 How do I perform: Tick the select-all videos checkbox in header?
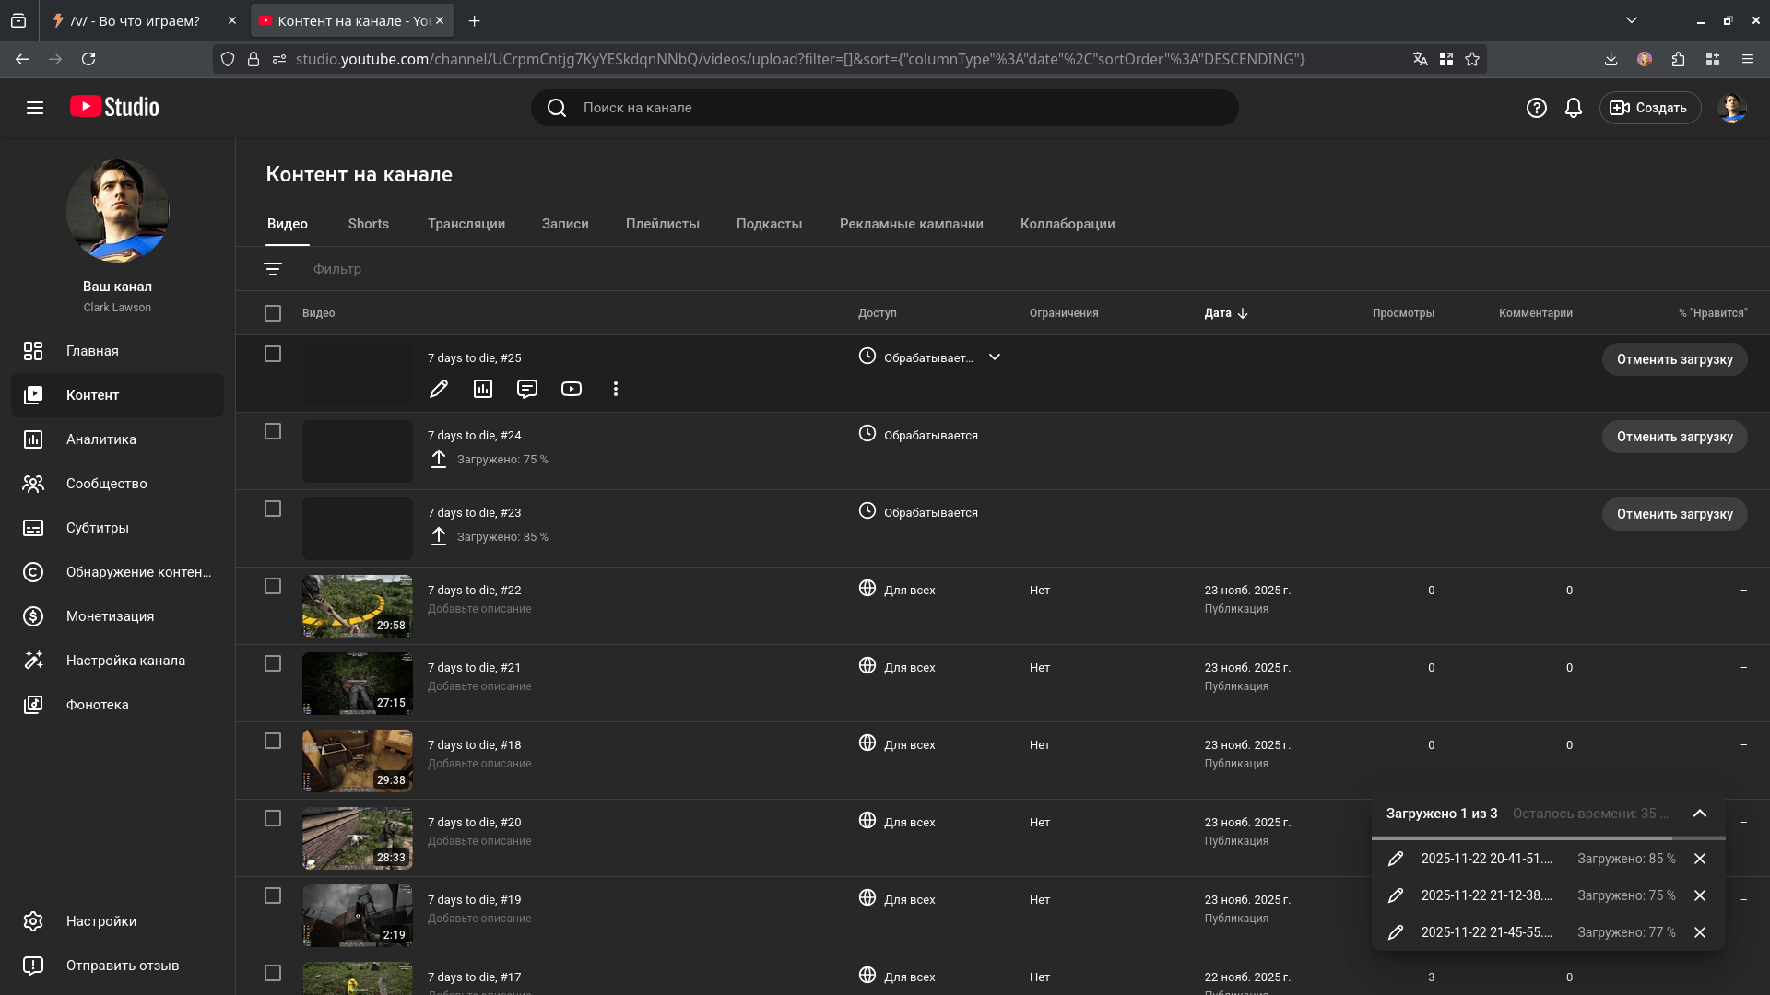273,313
